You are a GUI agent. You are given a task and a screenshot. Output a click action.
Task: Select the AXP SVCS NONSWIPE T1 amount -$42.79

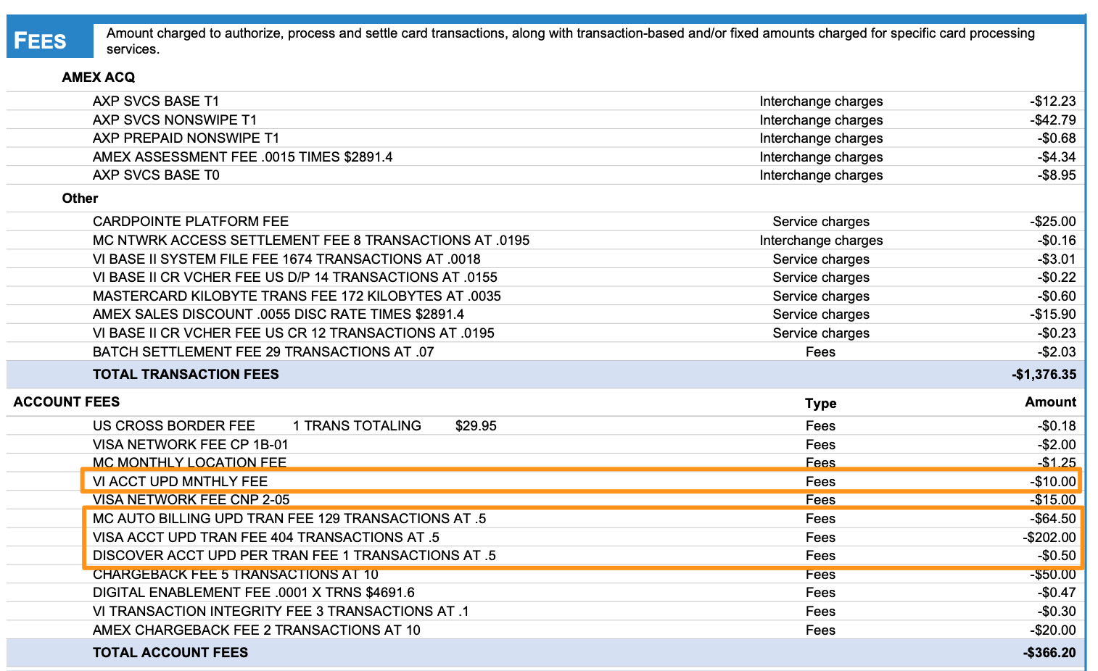[x=1052, y=120]
